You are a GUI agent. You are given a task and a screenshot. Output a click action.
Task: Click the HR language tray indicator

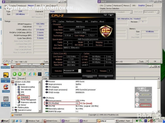pos(145,121)
